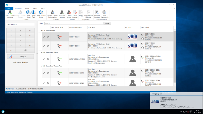Screen dimensions: 203x114
Task: Click SmartCallMonitor icon in taskbar
Action: [3, 111]
